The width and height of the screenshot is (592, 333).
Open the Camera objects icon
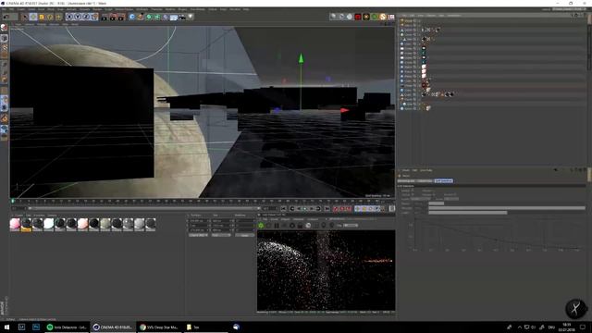tap(182, 17)
